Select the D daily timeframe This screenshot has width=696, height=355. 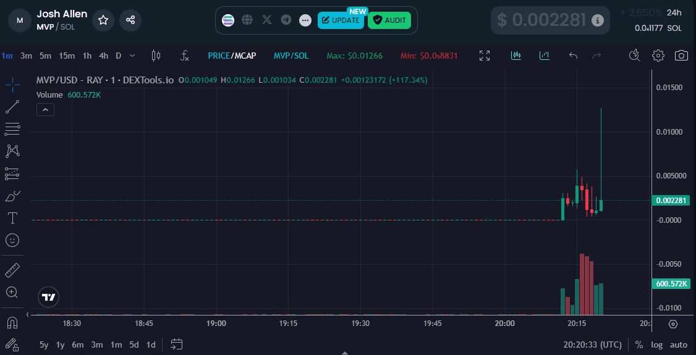119,56
